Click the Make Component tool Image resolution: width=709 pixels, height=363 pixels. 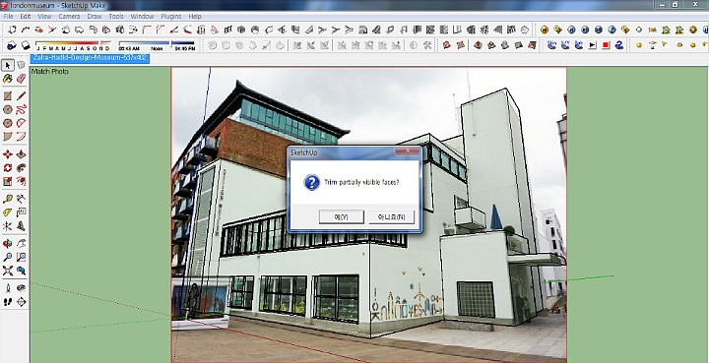(21, 65)
